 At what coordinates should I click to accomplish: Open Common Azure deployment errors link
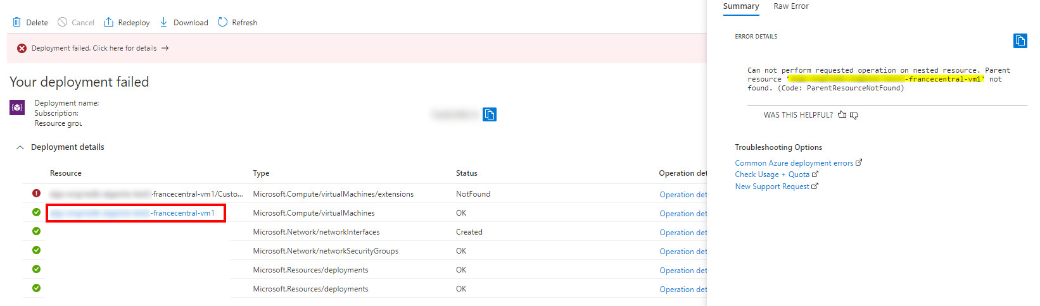(x=798, y=163)
